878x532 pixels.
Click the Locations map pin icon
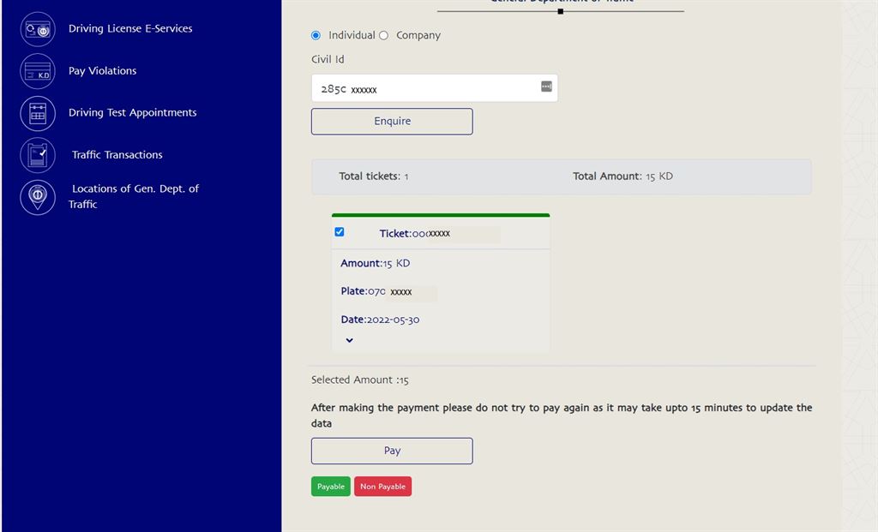tap(37, 197)
